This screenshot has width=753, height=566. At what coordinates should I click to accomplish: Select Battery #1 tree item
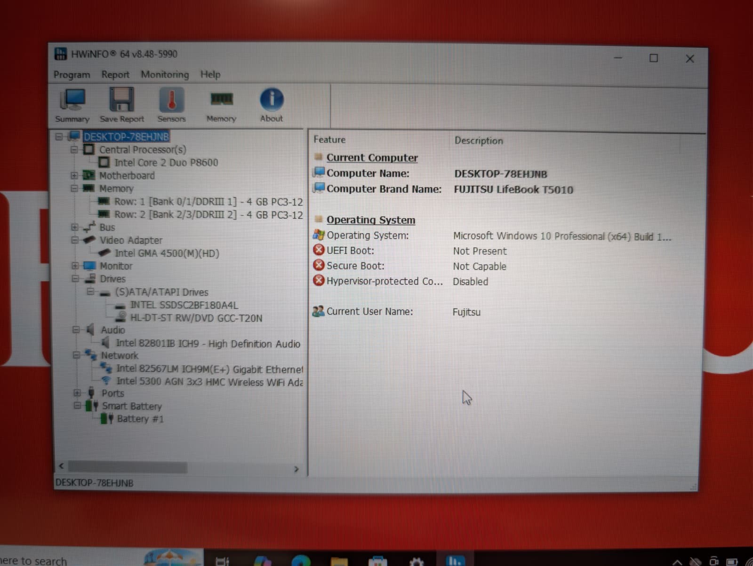click(x=140, y=419)
